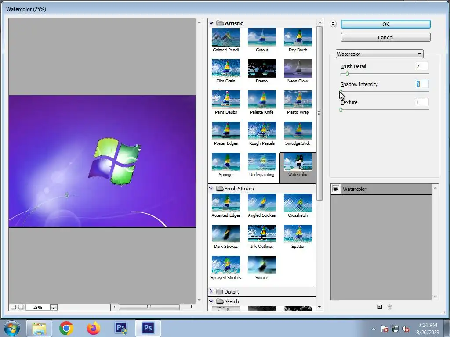Screen dimensions: 450x337
Task: Click the preview scroll right arrow
Action: 192,307
